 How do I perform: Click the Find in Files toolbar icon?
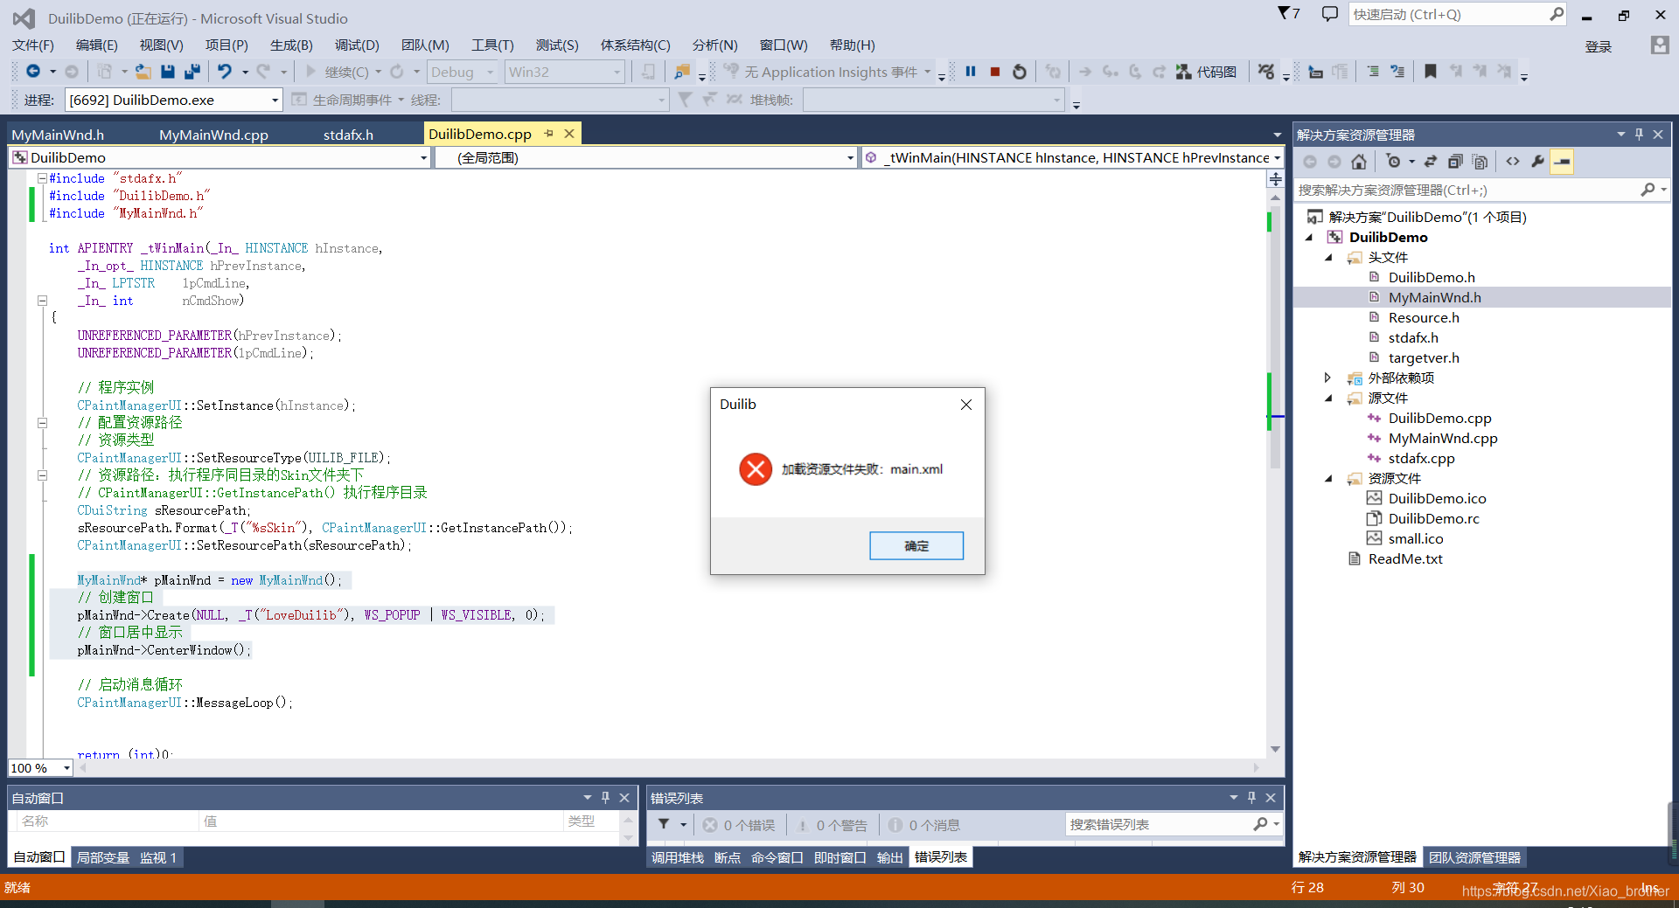(x=682, y=72)
